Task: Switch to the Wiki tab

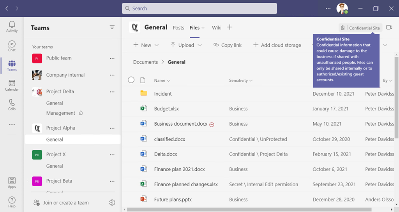Action: (217, 28)
